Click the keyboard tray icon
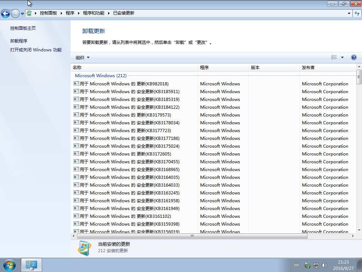 pyautogui.click(x=297, y=265)
